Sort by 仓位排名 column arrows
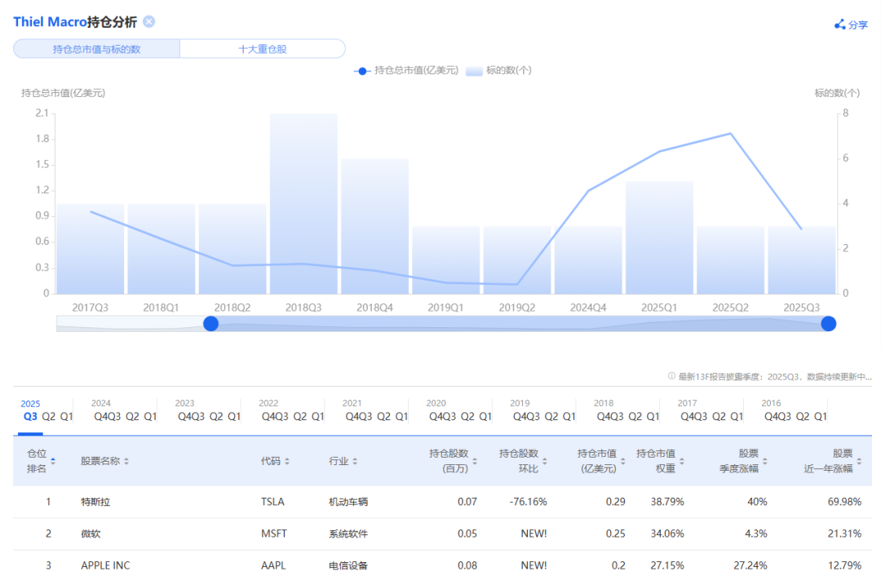881x576 pixels. 53,461
